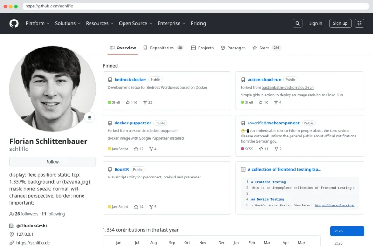Viewport: 373px width, 246px height.
Task: Select the 2026 contributions year button
Action: point(347,231)
